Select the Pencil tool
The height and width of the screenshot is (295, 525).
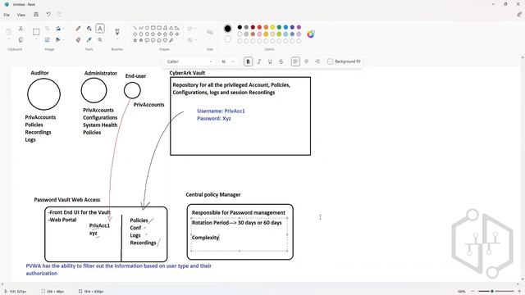78,29
